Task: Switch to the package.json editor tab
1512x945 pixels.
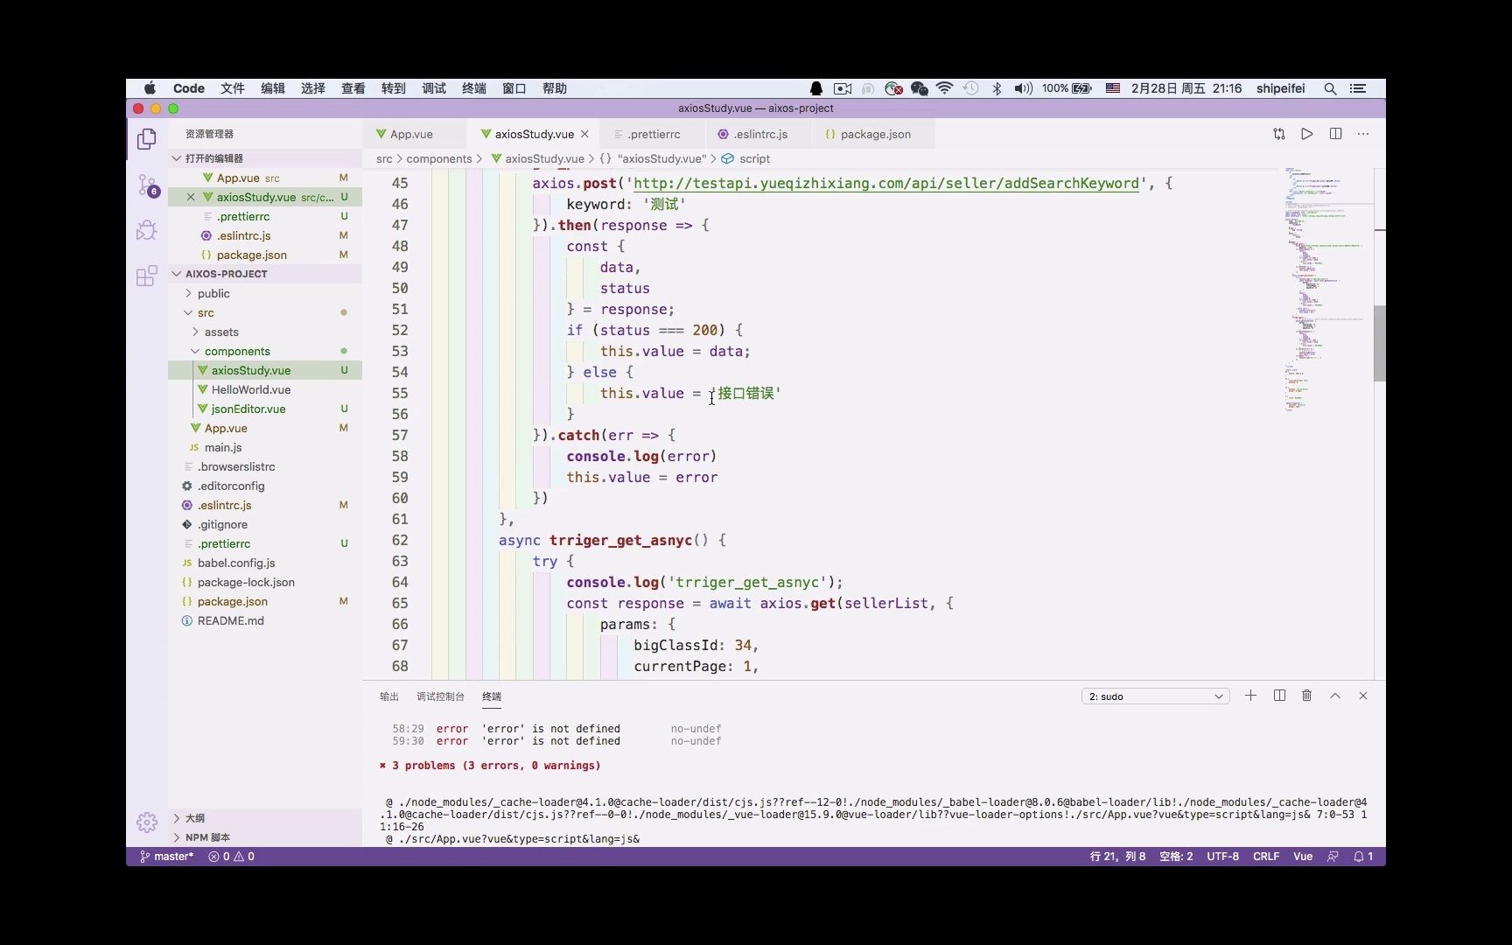Action: 875,134
